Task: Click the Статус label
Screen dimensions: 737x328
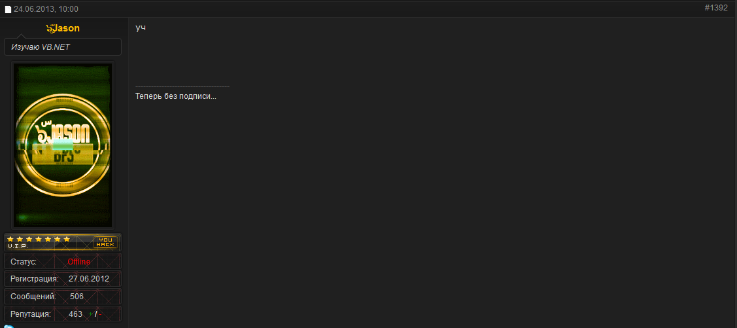Action: click(x=24, y=262)
